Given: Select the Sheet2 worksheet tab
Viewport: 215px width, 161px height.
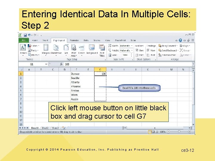Looking at the screenshot, I should pos(45,128).
